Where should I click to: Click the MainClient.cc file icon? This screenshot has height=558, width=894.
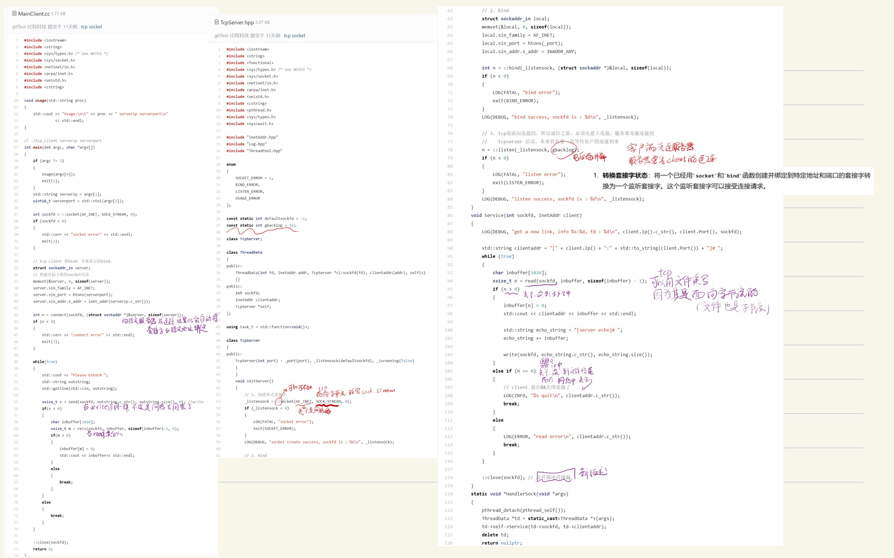[14, 13]
